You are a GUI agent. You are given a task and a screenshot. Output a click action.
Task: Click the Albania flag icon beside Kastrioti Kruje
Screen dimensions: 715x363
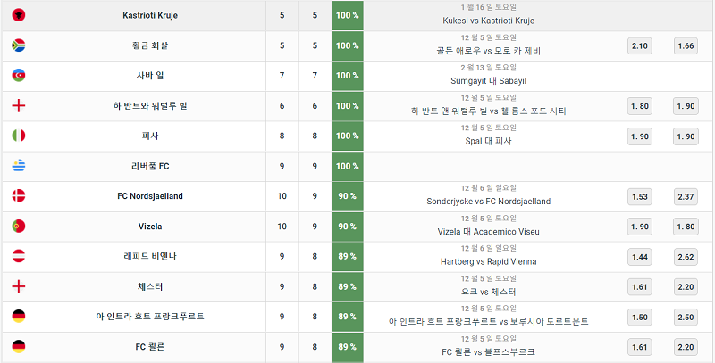[19, 15]
